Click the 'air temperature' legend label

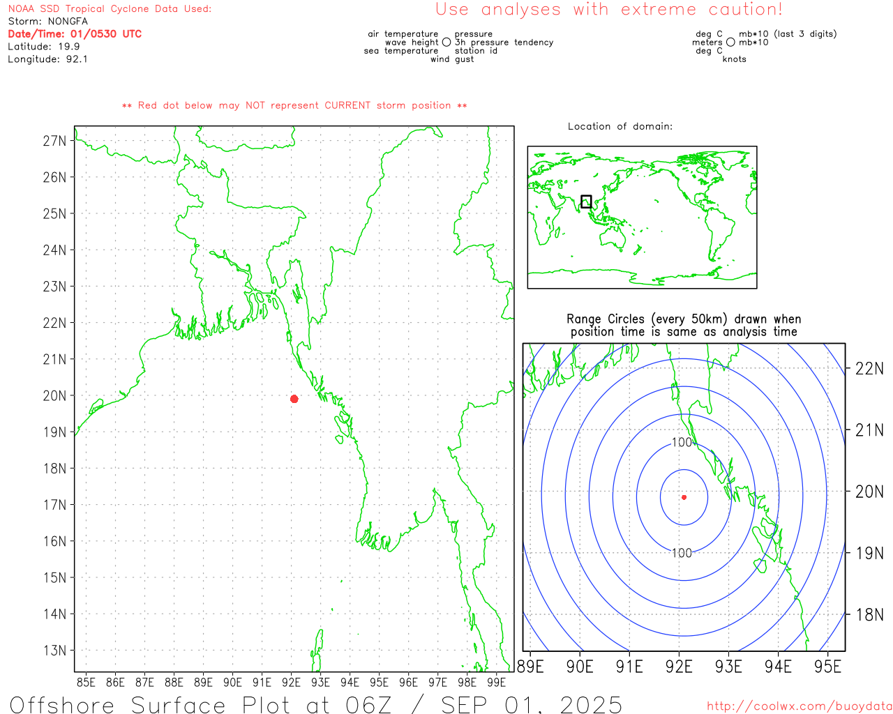click(x=403, y=34)
